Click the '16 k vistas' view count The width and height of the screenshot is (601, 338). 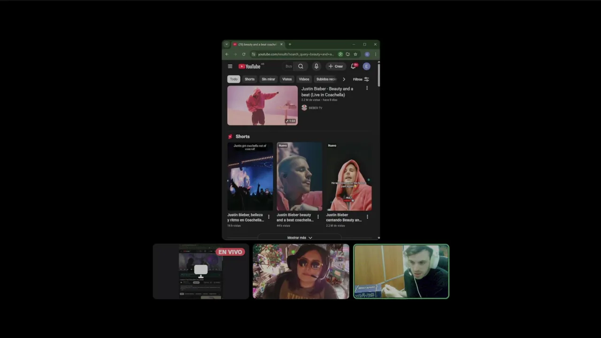pos(234,226)
